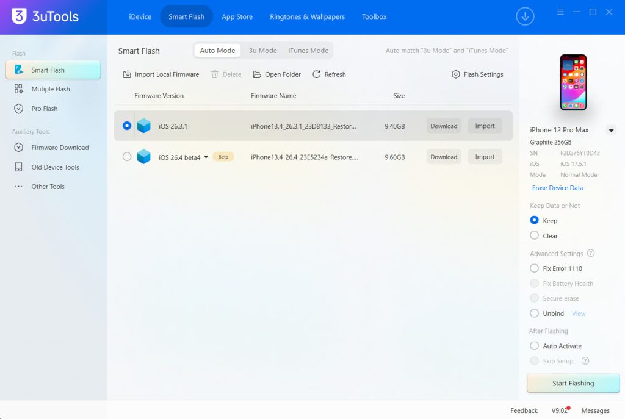Viewport: 625px width, 419px height.
Task: Open the Toolbox tab
Action: click(x=374, y=16)
